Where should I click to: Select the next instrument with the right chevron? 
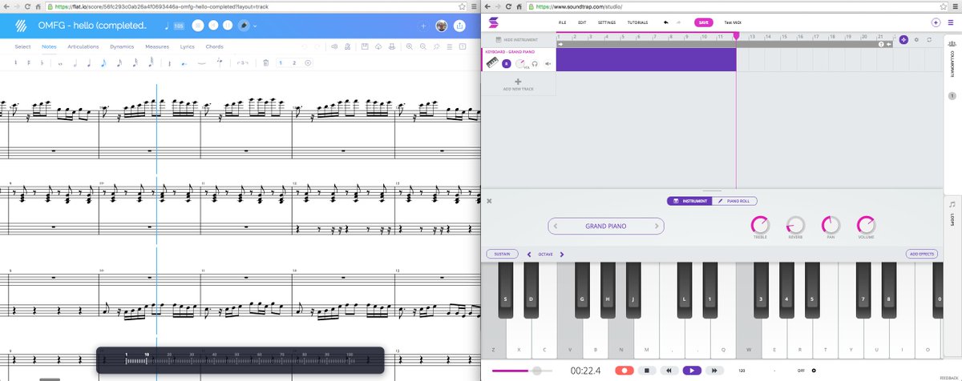pos(657,227)
